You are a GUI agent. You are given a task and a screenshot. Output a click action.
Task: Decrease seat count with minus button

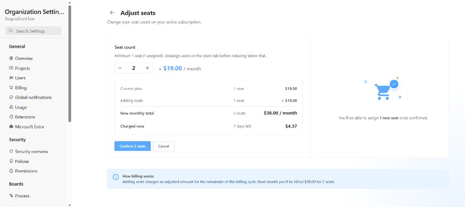coord(120,68)
